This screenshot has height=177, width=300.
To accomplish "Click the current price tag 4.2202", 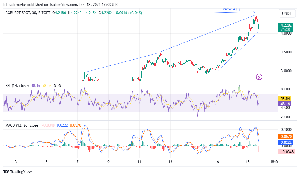I will pyautogui.click(x=286, y=25).
